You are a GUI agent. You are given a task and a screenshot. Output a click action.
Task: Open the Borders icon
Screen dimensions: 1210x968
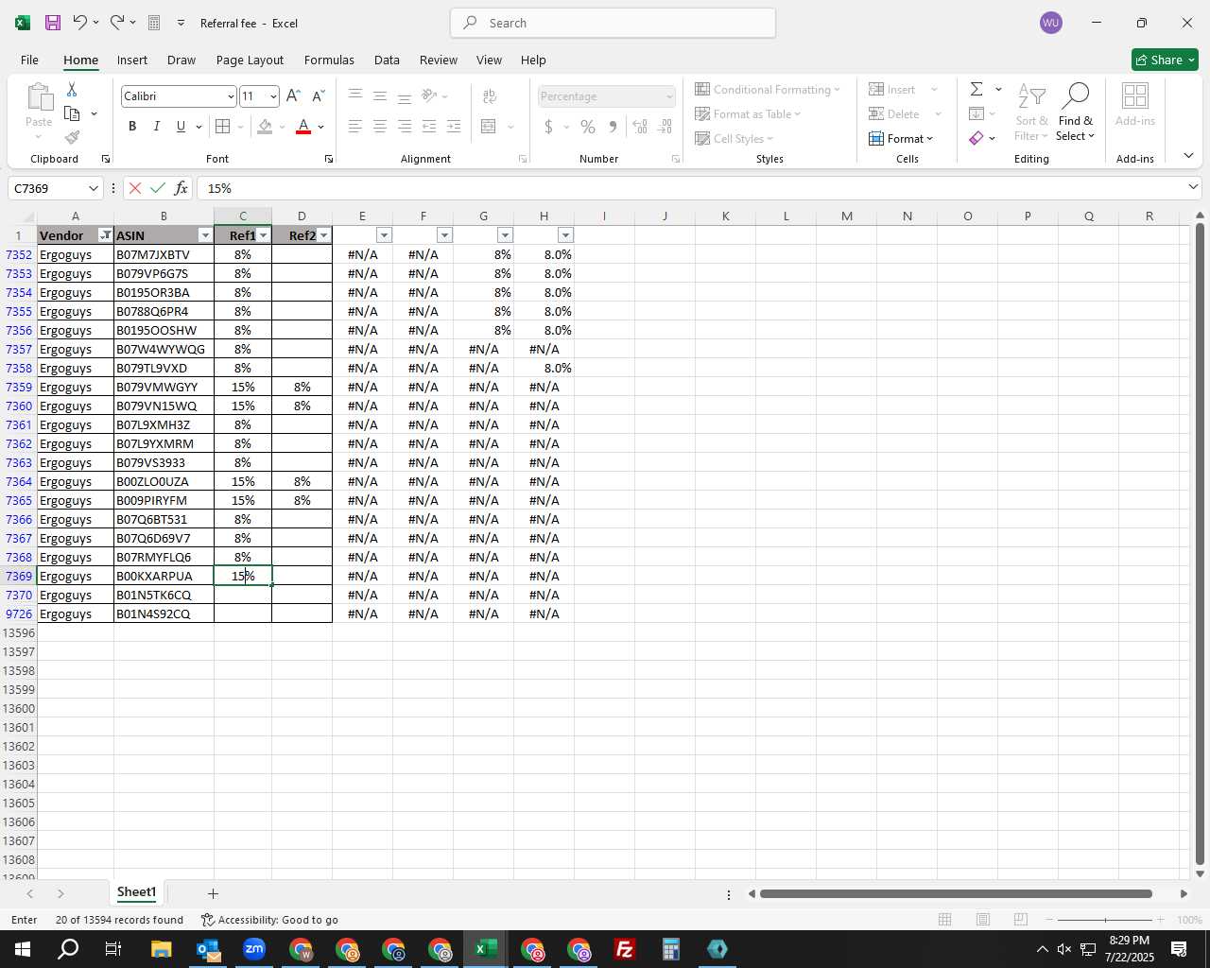[x=223, y=126]
